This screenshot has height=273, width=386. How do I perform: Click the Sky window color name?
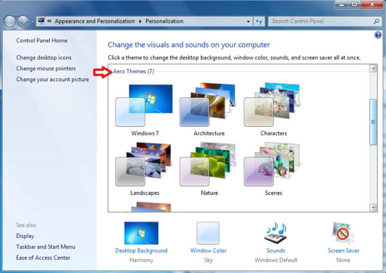tap(208, 260)
